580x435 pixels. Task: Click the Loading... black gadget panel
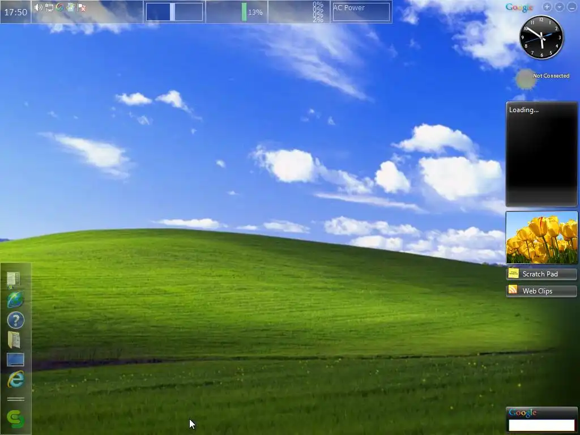pyautogui.click(x=541, y=154)
